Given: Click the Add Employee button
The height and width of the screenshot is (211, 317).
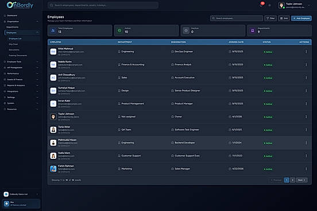Looking at the screenshot, I should click(x=301, y=18).
